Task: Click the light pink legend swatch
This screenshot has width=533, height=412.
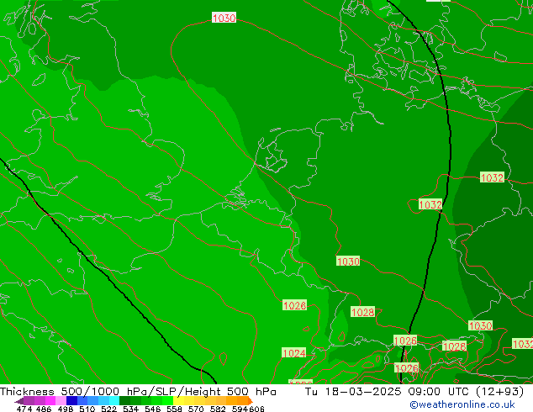Action: click(x=61, y=401)
